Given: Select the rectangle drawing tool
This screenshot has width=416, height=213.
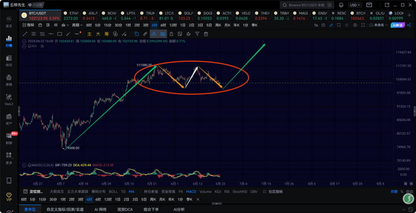Looking at the screenshot, I should pyautogui.click(x=60, y=34).
